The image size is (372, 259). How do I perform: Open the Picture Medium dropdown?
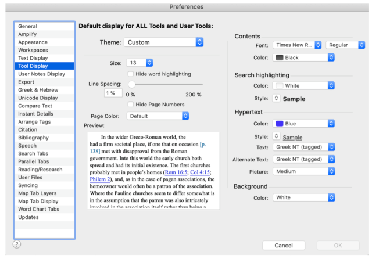pyautogui.click(x=303, y=171)
